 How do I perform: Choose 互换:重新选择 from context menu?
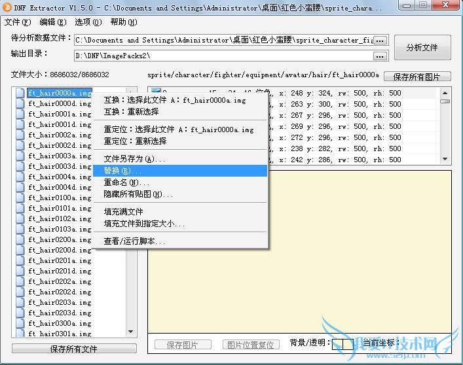tap(180, 112)
